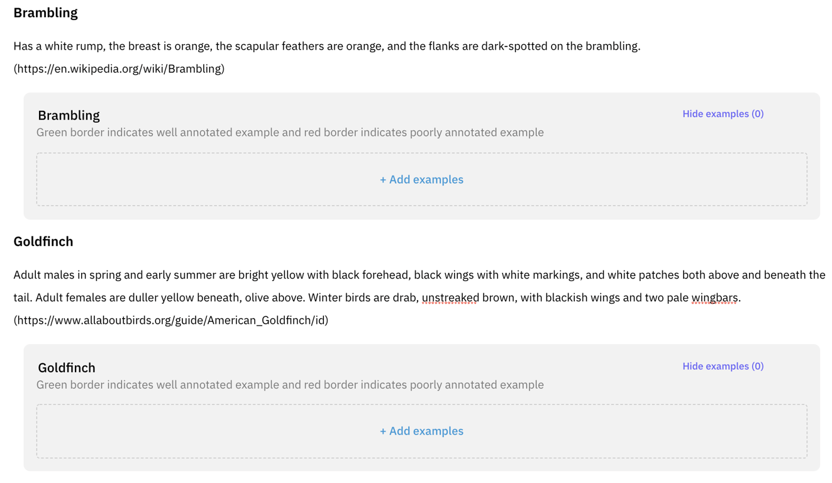Click the border legend text under Goldfinch title
Viewport: 832px width, 483px height.
(x=290, y=384)
